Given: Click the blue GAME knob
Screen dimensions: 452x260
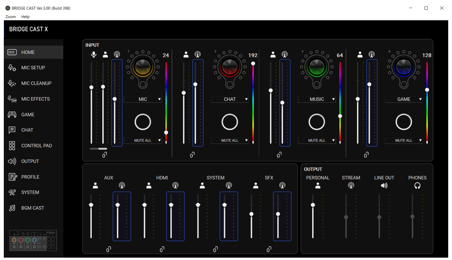Looking at the screenshot, I should tap(404, 67).
